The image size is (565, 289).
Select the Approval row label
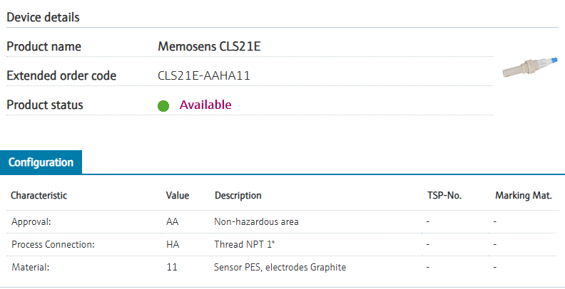click(x=31, y=221)
